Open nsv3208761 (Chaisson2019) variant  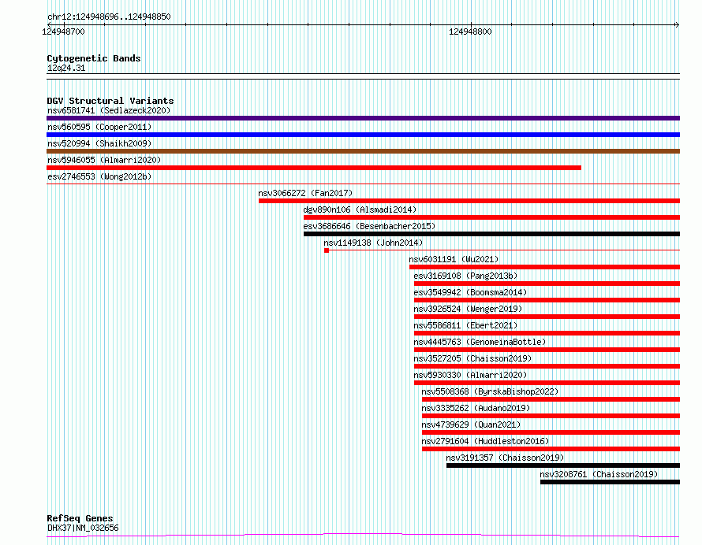[x=599, y=474]
